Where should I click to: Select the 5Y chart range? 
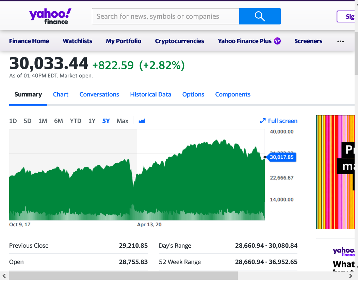[106, 121]
